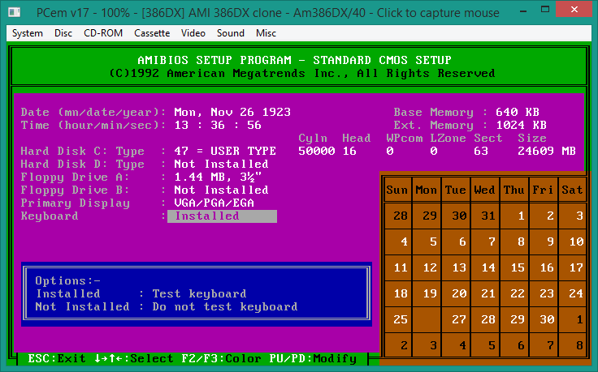Screen dimensions: 598x372
Task: Click Floppy Drive B 'Not Installed' value
Action: coord(221,190)
